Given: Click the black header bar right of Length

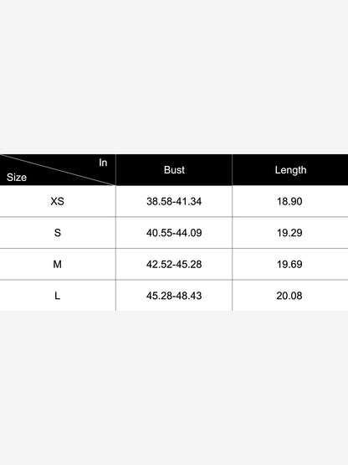Looking at the screenshot, I should pos(329,170).
